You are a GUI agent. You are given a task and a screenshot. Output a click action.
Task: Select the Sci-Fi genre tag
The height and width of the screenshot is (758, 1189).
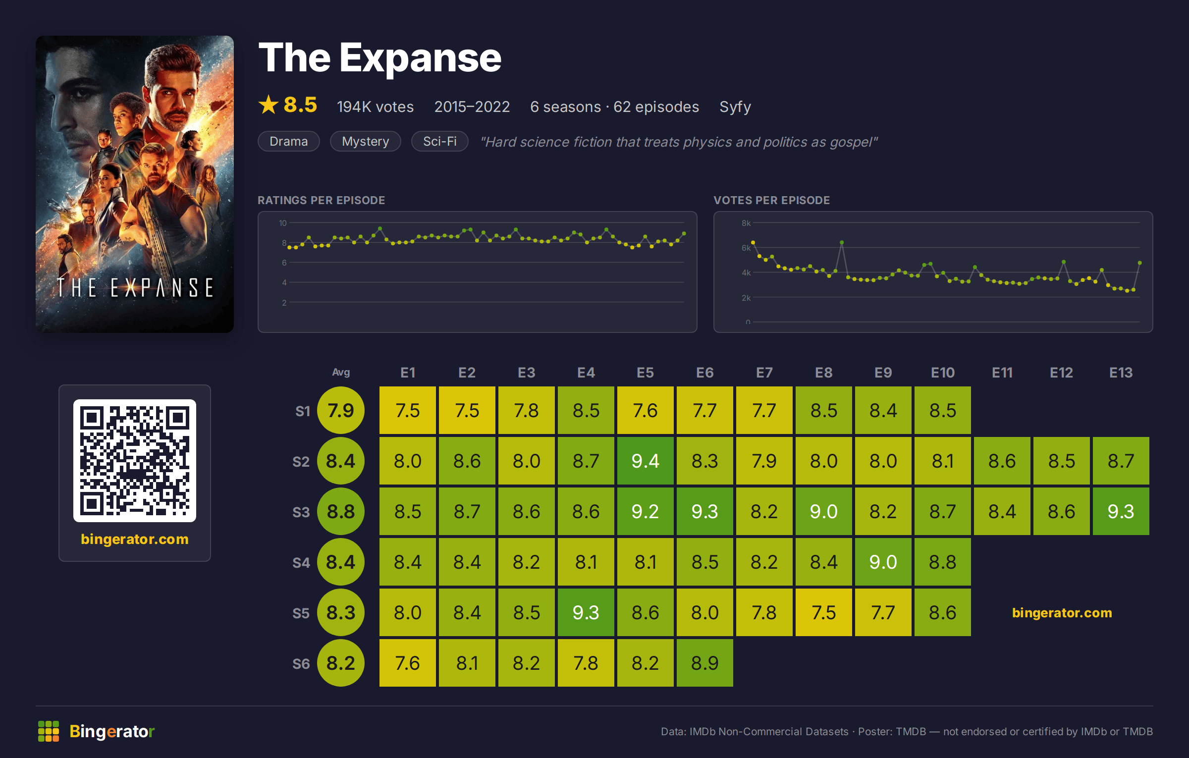pyautogui.click(x=440, y=141)
